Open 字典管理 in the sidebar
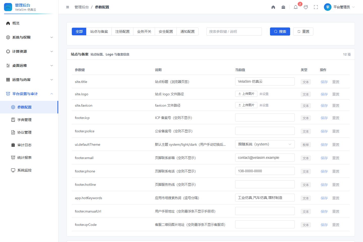Screen dimensions: 363x242 [29, 120]
